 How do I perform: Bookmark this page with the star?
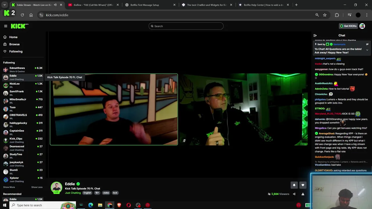(325, 15)
